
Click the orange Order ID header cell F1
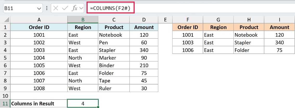pyautogui.click(x=188, y=27)
